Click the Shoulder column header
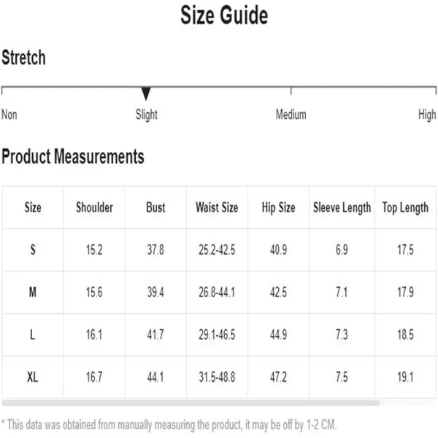The width and height of the screenshot is (438, 438). (x=94, y=207)
